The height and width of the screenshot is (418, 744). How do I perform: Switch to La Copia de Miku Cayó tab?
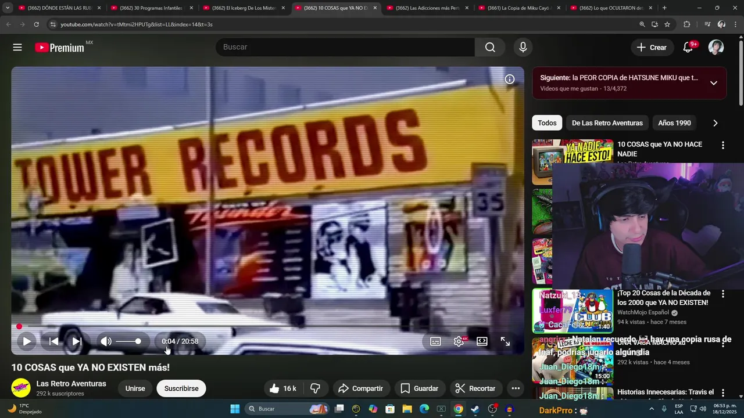pyautogui.click(x=519, y=8)
